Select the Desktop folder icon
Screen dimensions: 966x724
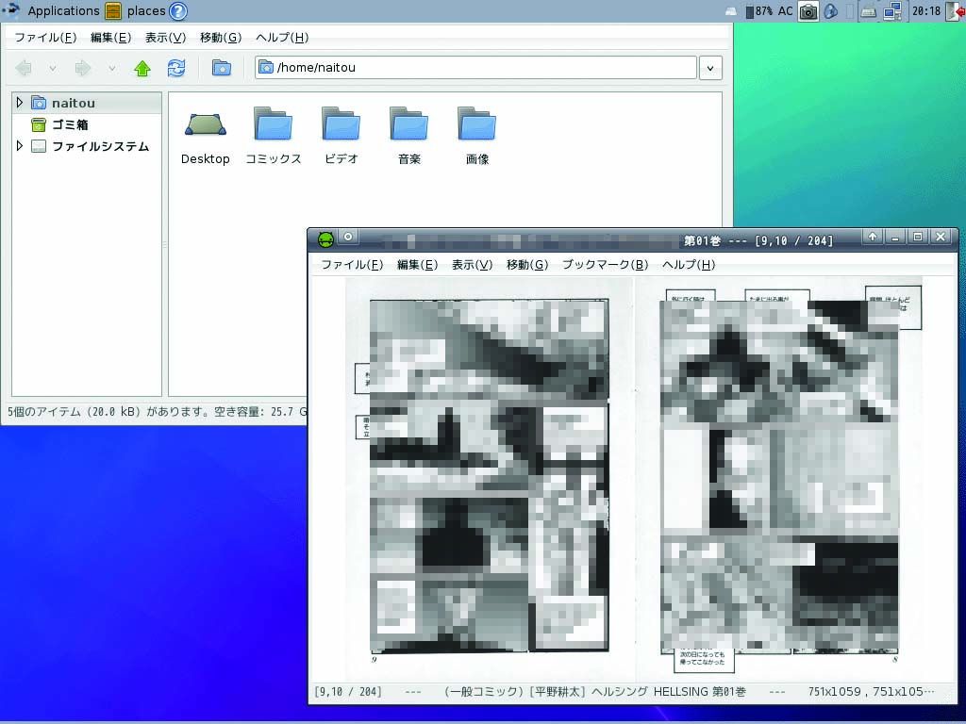pos(205,137)
